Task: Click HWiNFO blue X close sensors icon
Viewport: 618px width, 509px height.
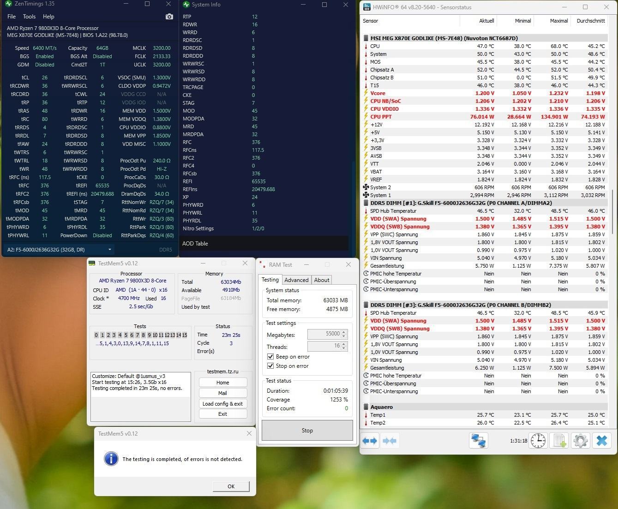Action: (x=601, y=441)
